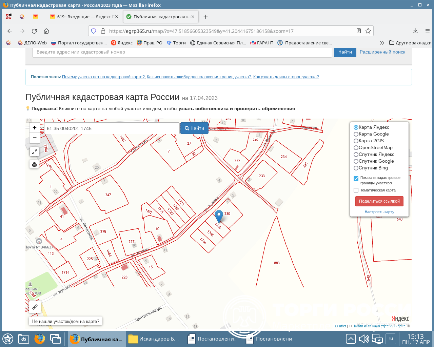
Task: Launch Firefox from taskbar
Action: click(x=40, y=339)
